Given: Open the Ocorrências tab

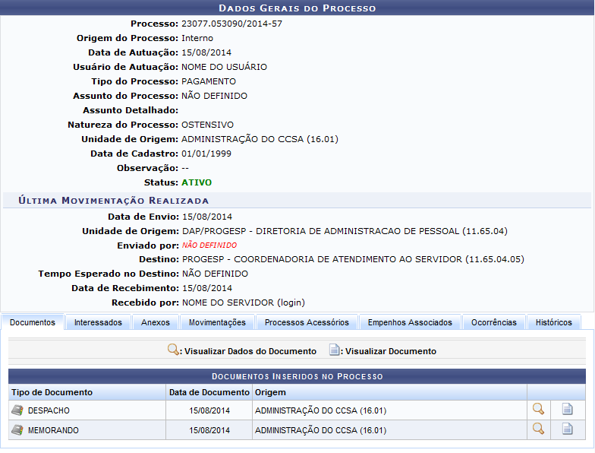Looking at the screenshot, I should [493, 322].
